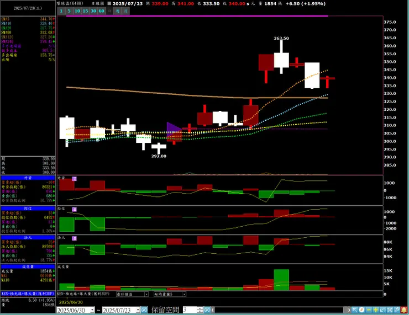Click the date box 2025/07/23(三) at top left
This screenshot has height=315, width=409.
(x=28, y=8)
